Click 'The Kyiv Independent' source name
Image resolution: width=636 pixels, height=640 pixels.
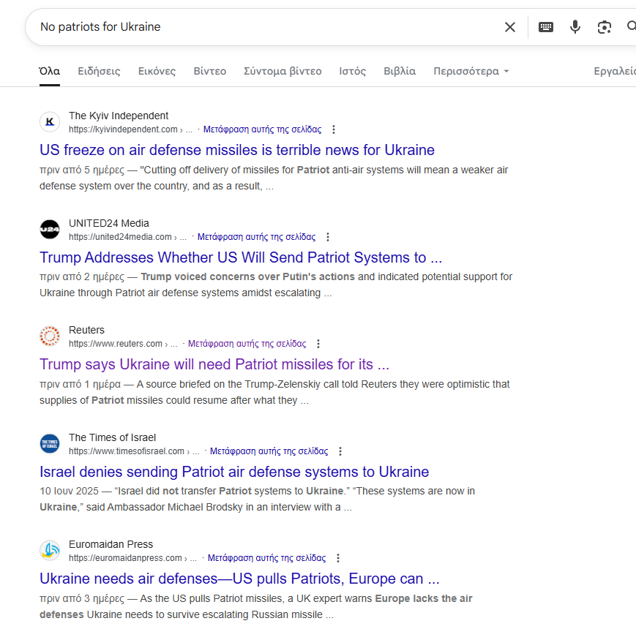[119, 116]
